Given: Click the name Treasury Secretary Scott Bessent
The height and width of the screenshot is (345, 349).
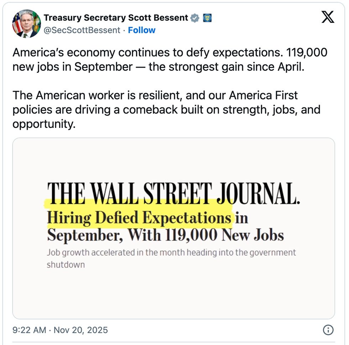Looking at the screenshot, I should pos(116,18).
